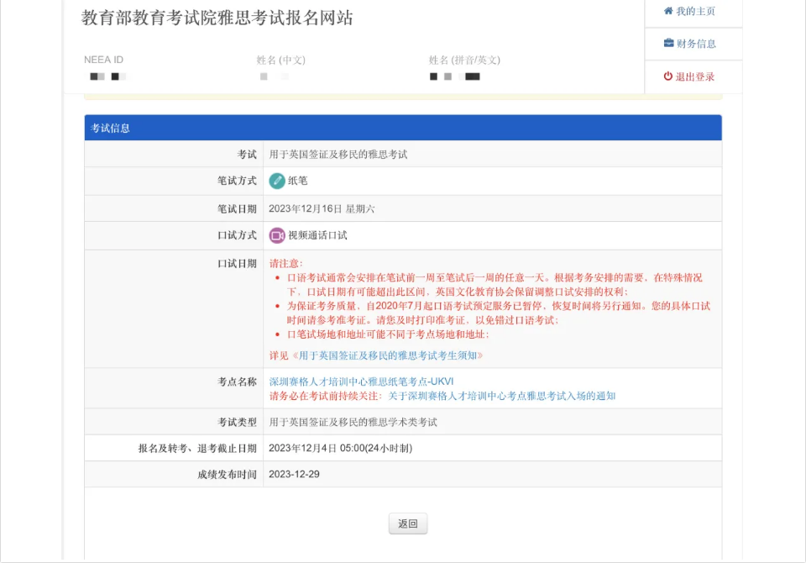This screenshot has width=806, height=563.
Task: Select 退出登录 to log out
Action: point(693,76)
